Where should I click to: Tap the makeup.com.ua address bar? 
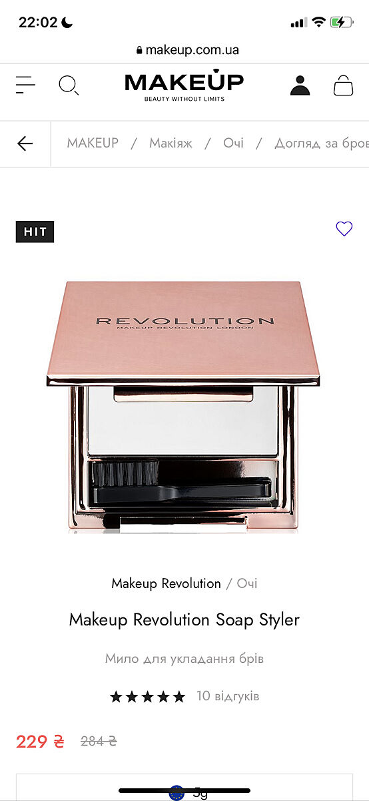[x=184, y=50]
